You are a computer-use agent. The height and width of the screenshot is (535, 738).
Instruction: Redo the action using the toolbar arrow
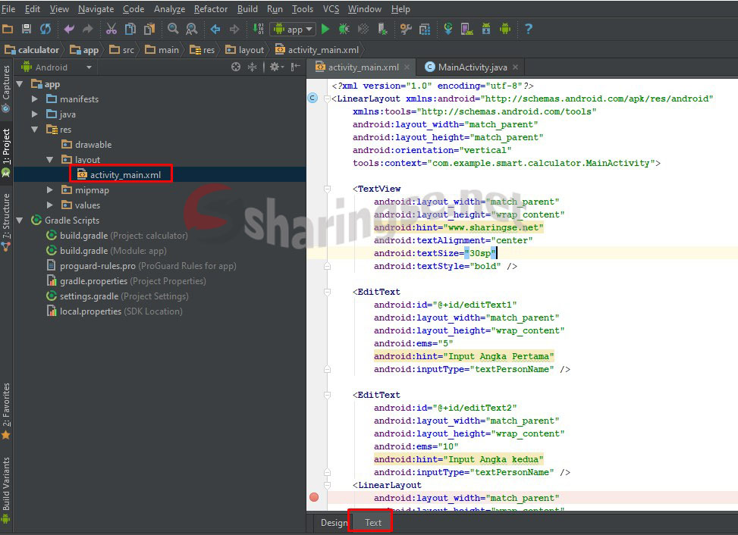click(x=87, y=29)
